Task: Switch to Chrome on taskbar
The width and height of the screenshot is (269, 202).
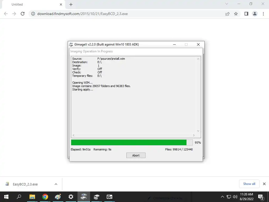Action: click(x=45, y=197)
